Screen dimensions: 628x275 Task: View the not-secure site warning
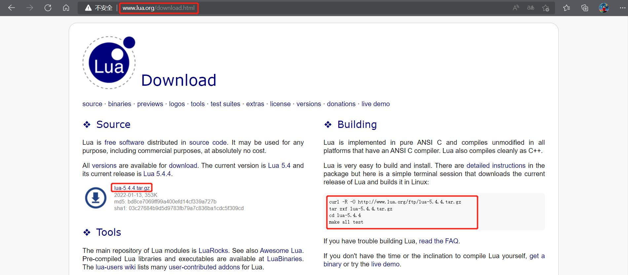coord(98,8)
